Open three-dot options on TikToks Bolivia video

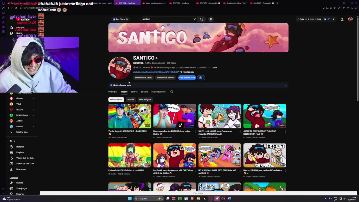tap(195, 131)
